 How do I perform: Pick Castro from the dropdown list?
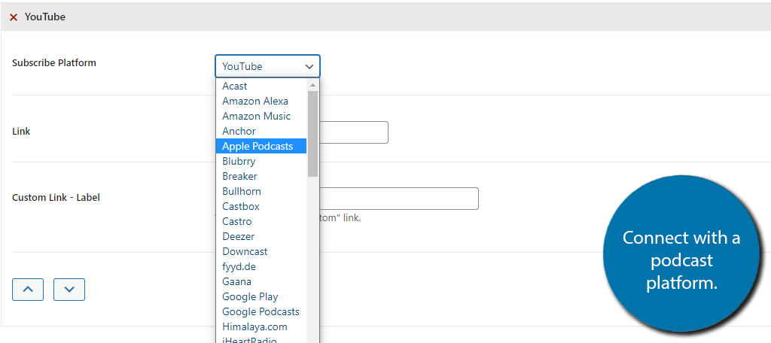pos(261,221)
